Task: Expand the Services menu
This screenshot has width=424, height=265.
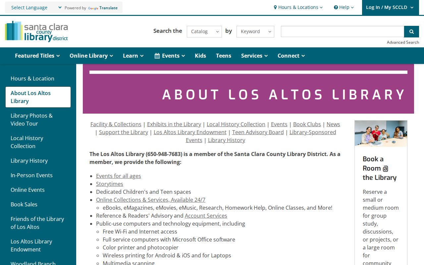Action: point(254,56)
